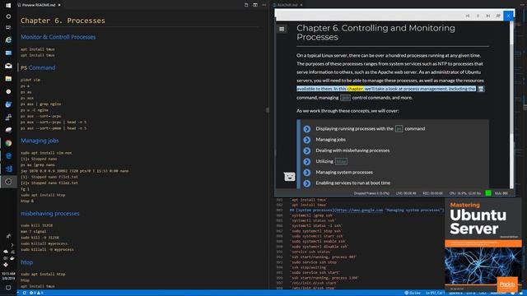Click Show Source icon in preview header

[246, 5]
